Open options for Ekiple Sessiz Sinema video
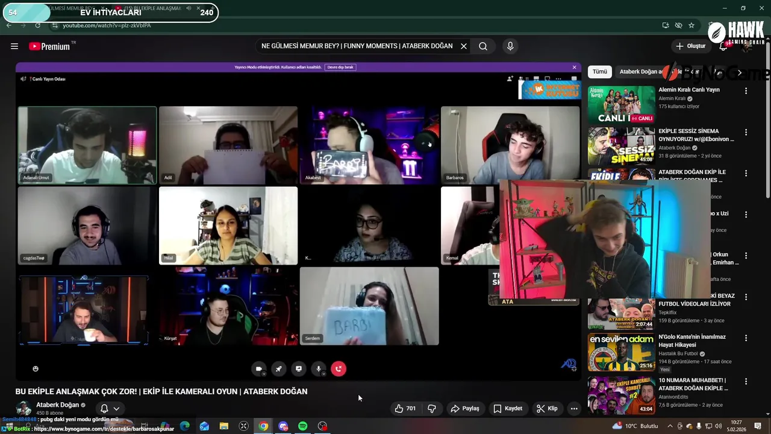Screen dimensions: 771x434 point(746,132)
